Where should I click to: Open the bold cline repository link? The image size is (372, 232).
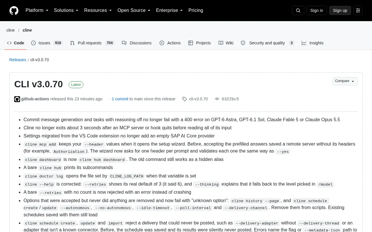click(27, 30)
